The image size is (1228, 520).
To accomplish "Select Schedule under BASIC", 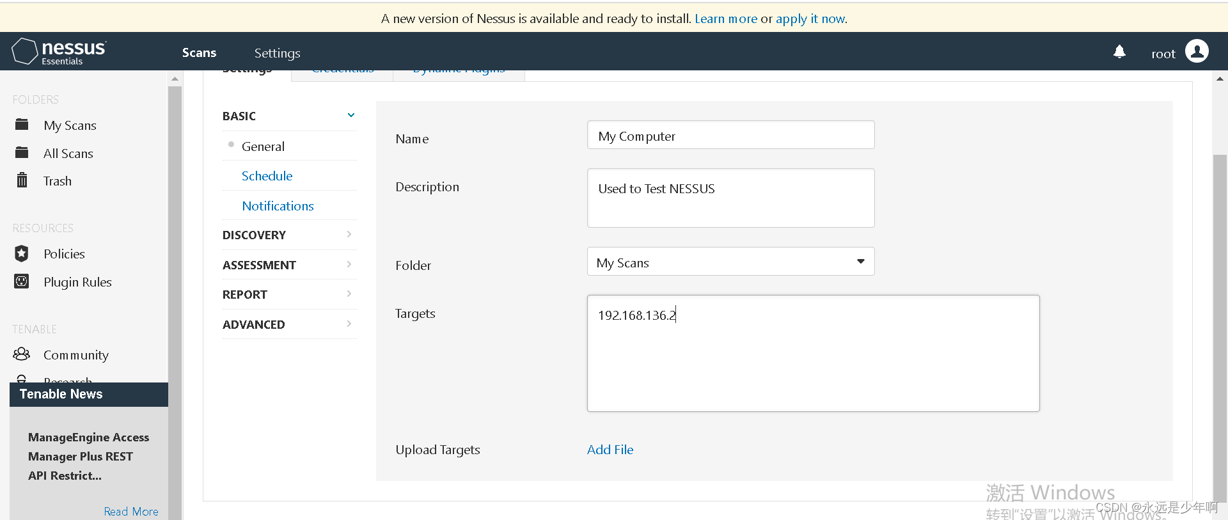I will pos(267,176).
